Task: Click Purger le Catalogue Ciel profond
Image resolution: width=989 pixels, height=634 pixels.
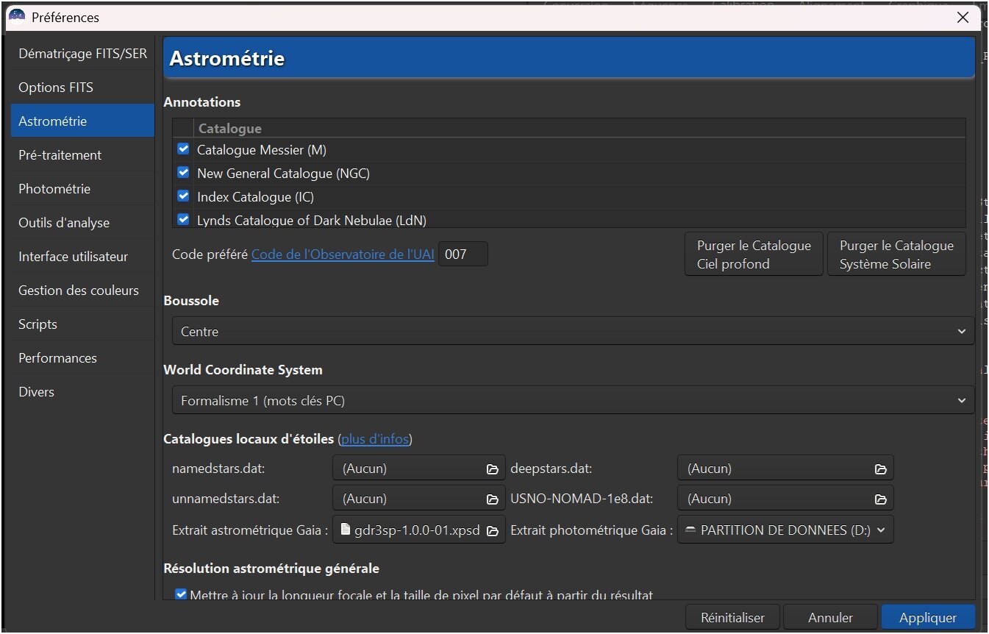Action: (754, 254)
